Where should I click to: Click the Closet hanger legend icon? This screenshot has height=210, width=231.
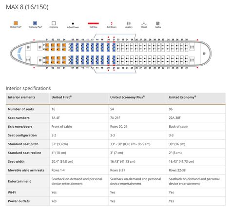pyautogui.click(x=144, y=23)
